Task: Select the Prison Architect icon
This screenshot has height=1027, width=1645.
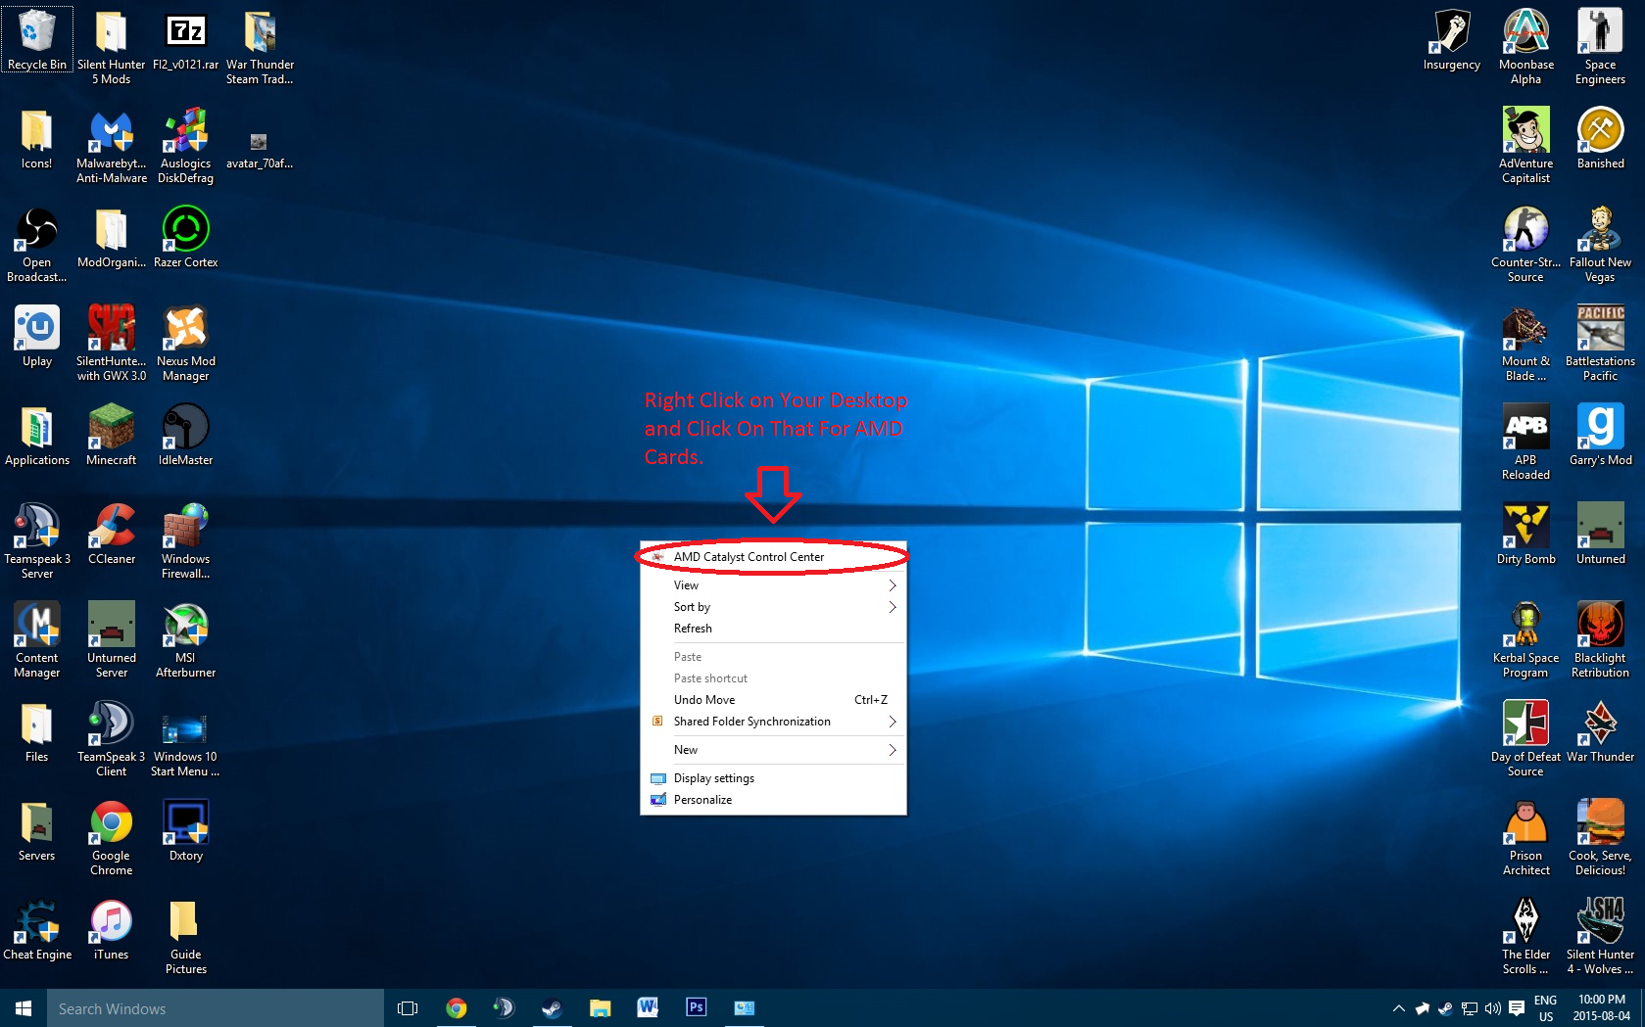Action: [1526, 838]
